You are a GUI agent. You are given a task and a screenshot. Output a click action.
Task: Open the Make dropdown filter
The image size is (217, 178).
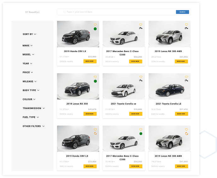pyautogui.click(x=27, y=46)
